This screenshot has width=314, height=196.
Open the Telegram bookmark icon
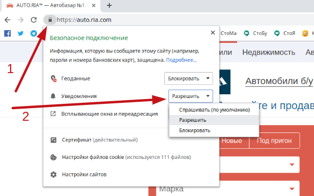click(x=34, y=33)
